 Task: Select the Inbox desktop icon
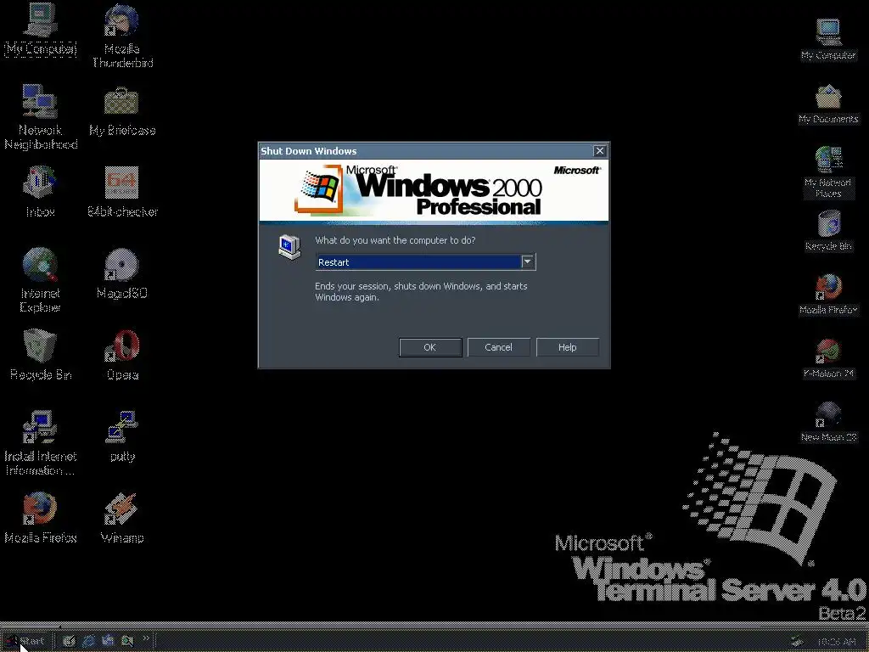coord(41,191)
